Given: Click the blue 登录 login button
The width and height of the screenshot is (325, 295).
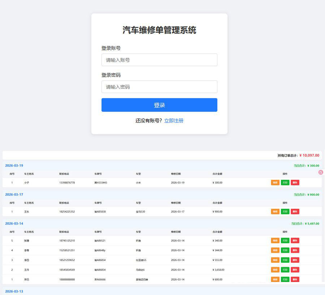Looking at the screenshot, I should coord(159,105).
